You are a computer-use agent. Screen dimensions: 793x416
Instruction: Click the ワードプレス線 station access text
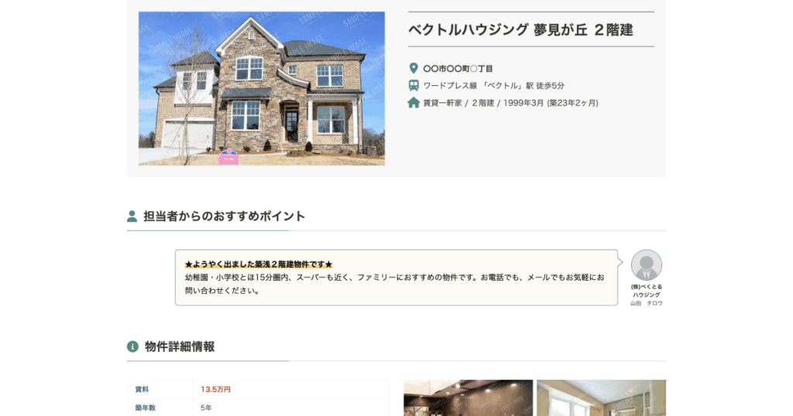(493, 86)
